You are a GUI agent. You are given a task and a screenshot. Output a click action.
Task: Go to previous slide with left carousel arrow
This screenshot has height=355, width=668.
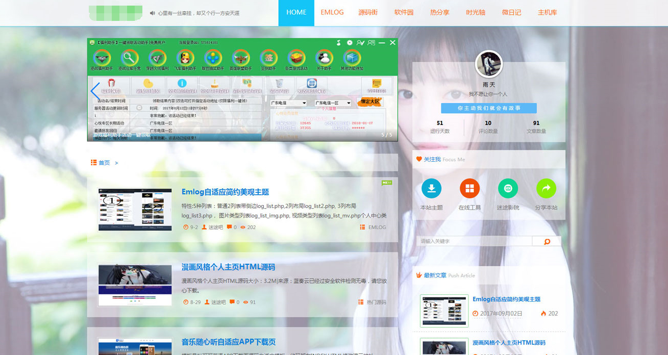pos(95,92)
